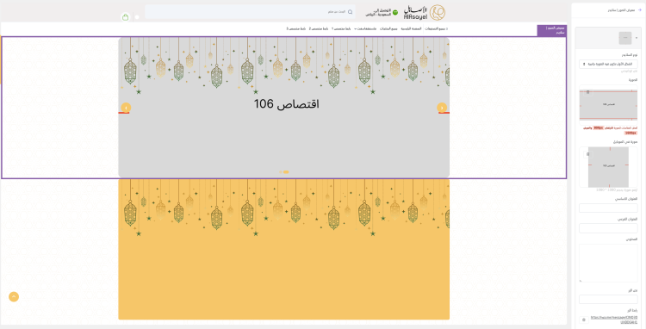Click the back arrow in editor panel header
The image size is (646, 329).
[639, 9]
